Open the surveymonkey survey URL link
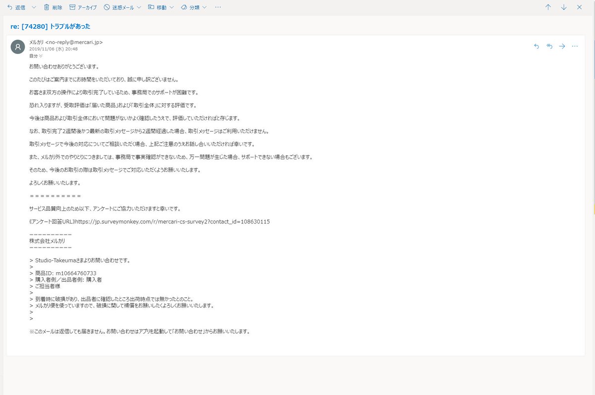The width and height of the screenshot is (595, 395). (x=172, y=221)
